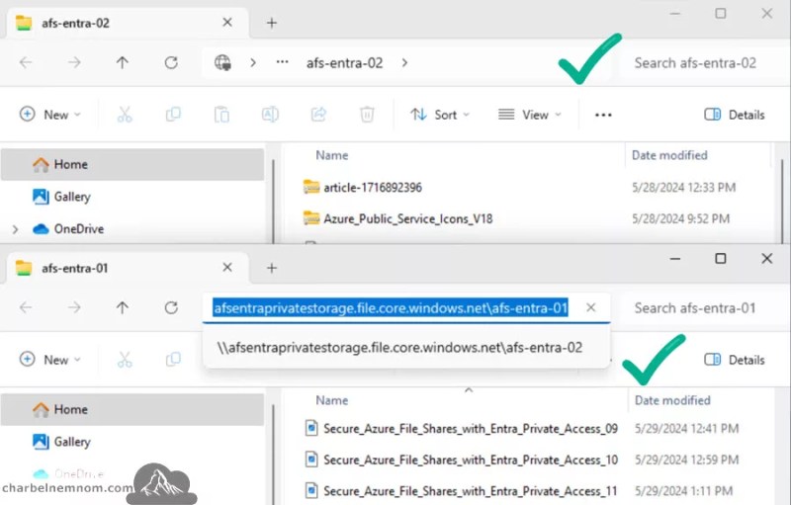Screen dimensions: 791x505
Task: Click the Share icon in top toolbar
Action: [318, 115]
